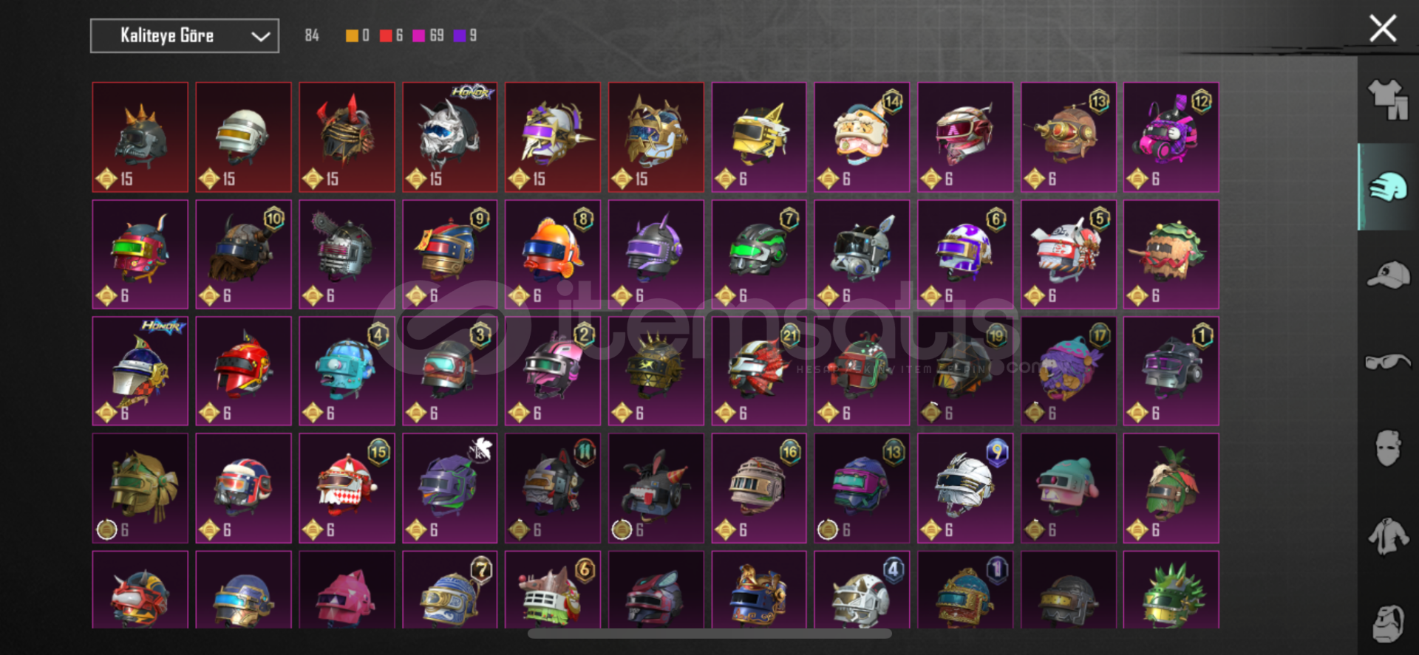The width and height of the screenshot is (1419, 655).
Task: Filter by the magenta quality swatch
Action: 419,35
